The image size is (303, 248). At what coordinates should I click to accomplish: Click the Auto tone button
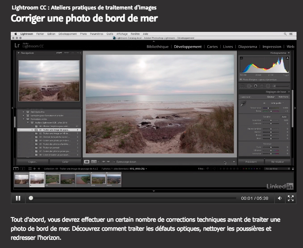click(284, 117)
